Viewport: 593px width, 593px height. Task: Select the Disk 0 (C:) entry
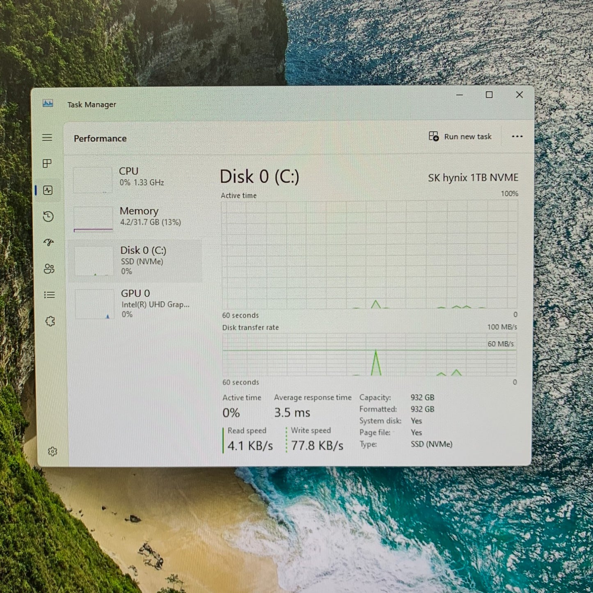(135, 260)
